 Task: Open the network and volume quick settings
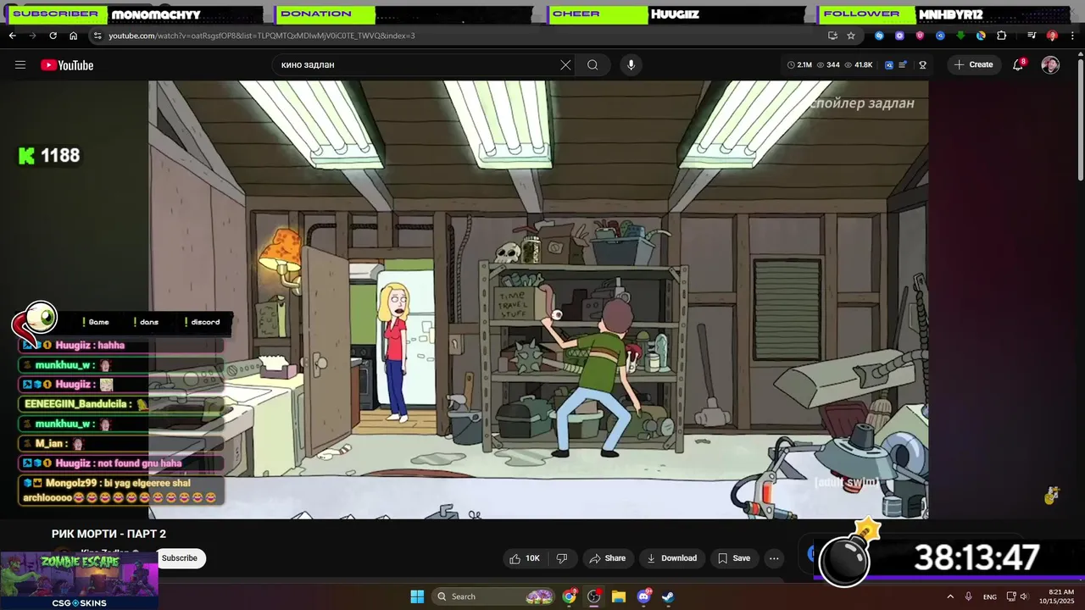pos(1017,596)
